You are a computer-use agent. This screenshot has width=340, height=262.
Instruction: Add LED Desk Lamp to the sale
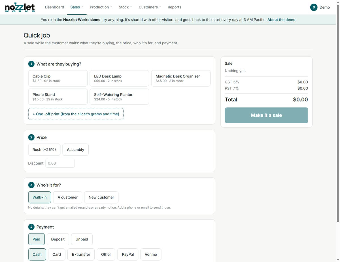point(119,78)
